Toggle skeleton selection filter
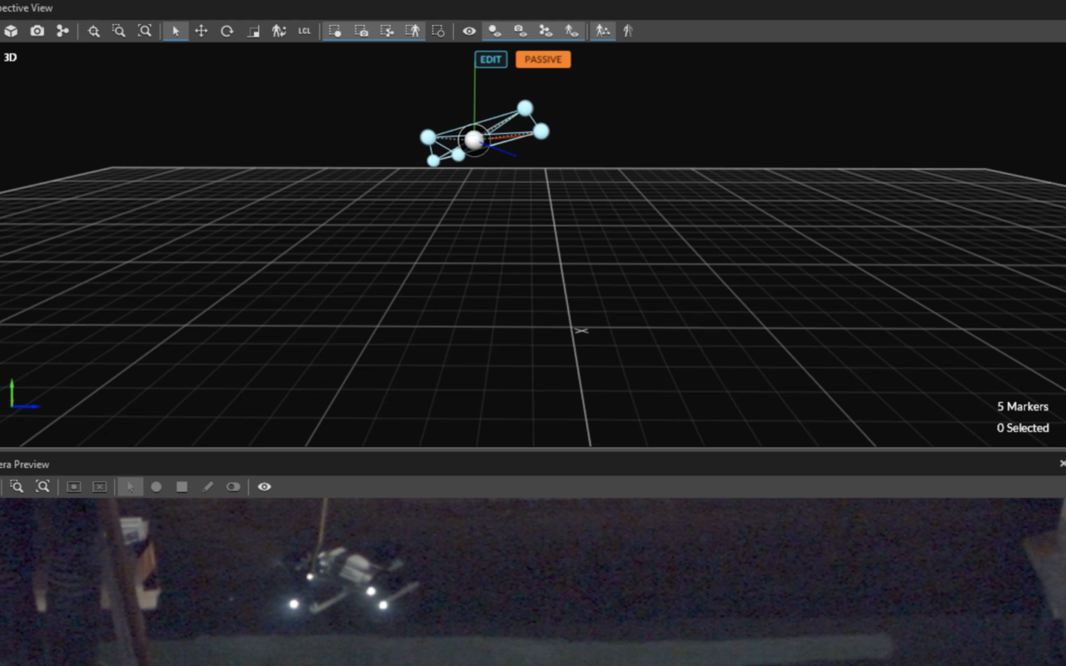1066x666 pixels. pos(413,31)
